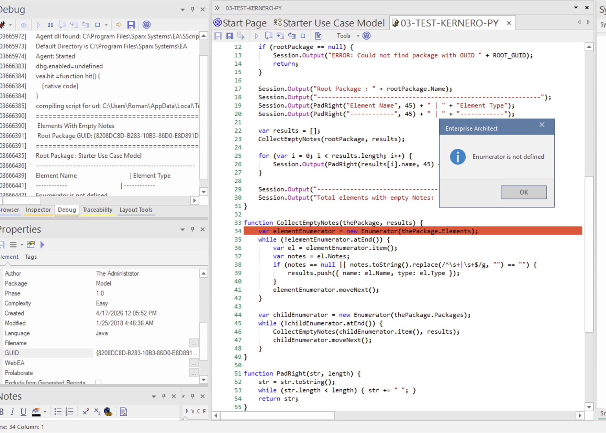Screen dimensions: 606x433
Task: Switch to the Start Page tab
Action: 240,23
